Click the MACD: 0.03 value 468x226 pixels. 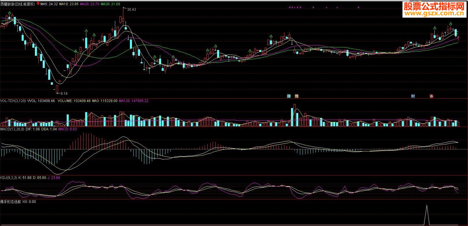pos(68,129)
